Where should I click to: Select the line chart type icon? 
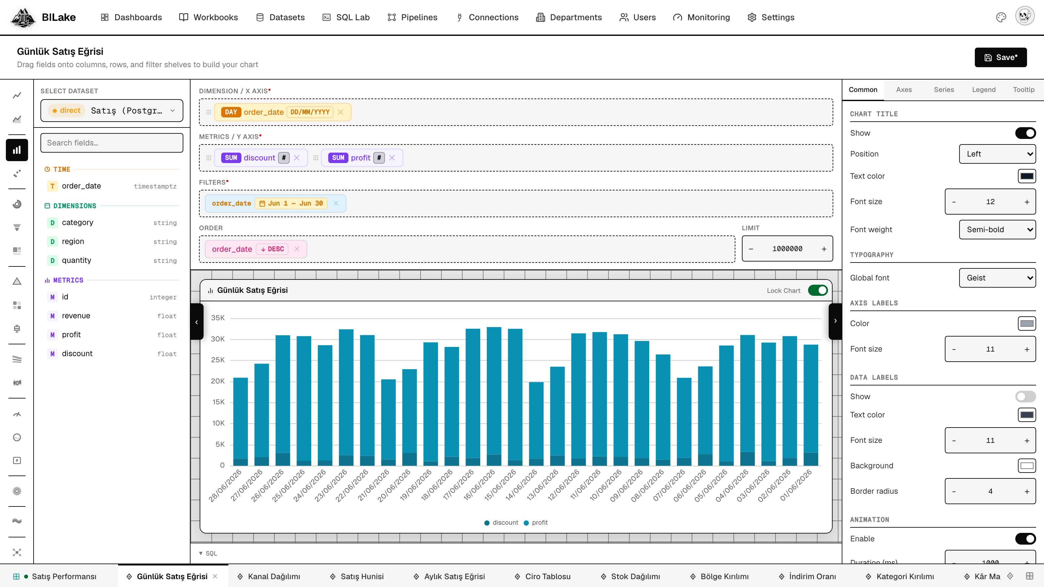17,96
